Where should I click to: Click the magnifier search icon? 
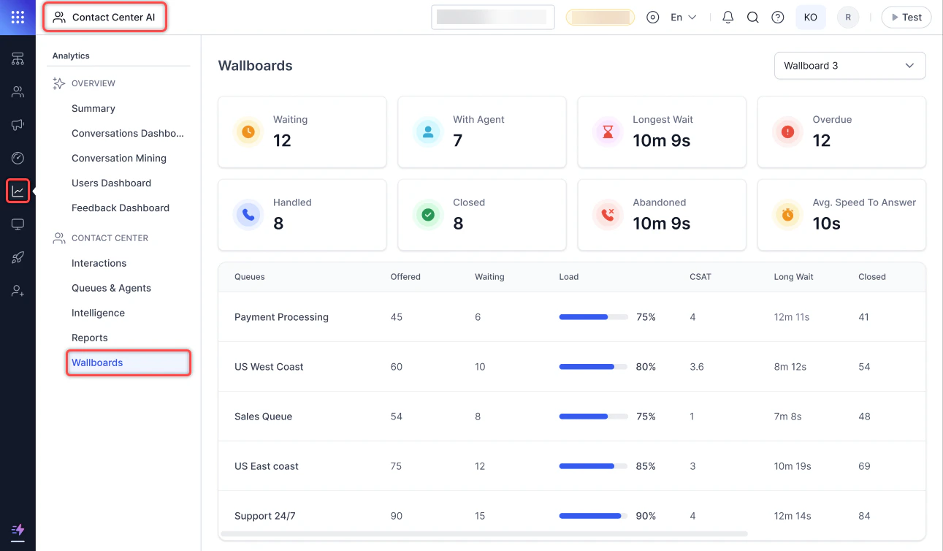[x=752, y=17]
